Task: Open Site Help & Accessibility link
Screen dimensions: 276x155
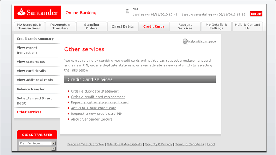Action: (x=124, y=144)
